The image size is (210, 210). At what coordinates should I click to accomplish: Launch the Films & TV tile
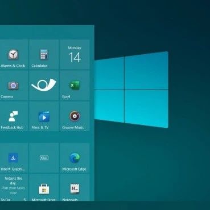[44, 116]
